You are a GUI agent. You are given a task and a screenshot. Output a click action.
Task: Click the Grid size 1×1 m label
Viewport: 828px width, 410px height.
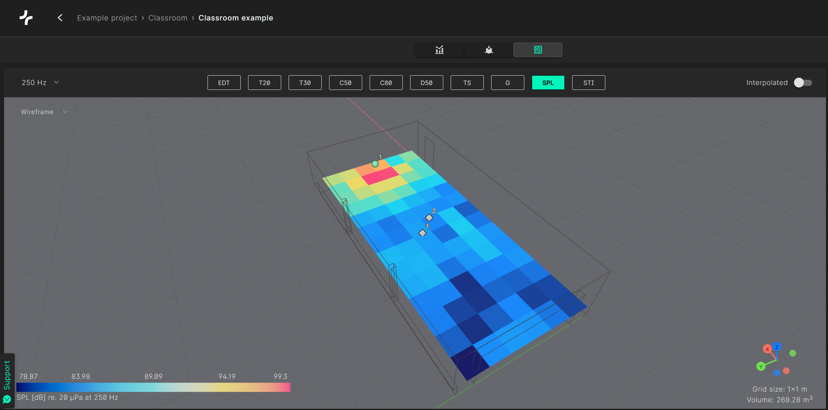(780, 389)
